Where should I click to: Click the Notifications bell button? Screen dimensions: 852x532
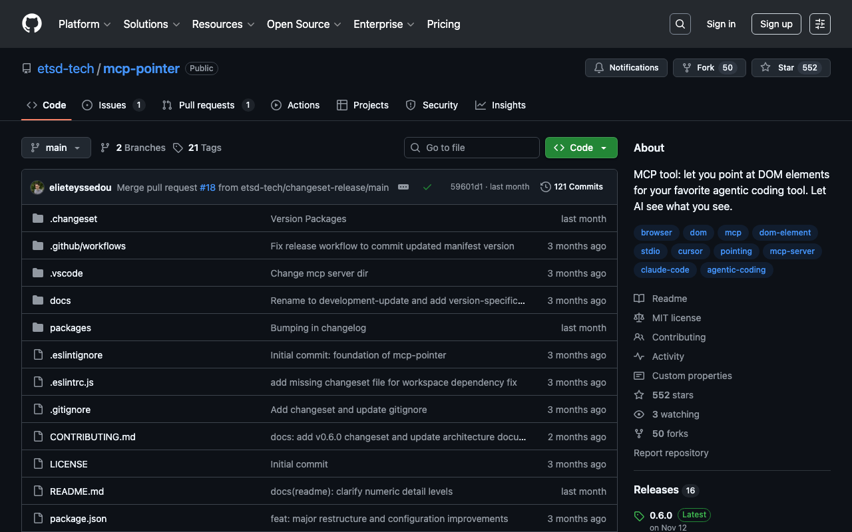pyautogui.click(x=626, y=68)
